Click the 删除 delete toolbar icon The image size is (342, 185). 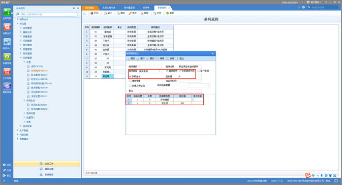coord(142,13)
